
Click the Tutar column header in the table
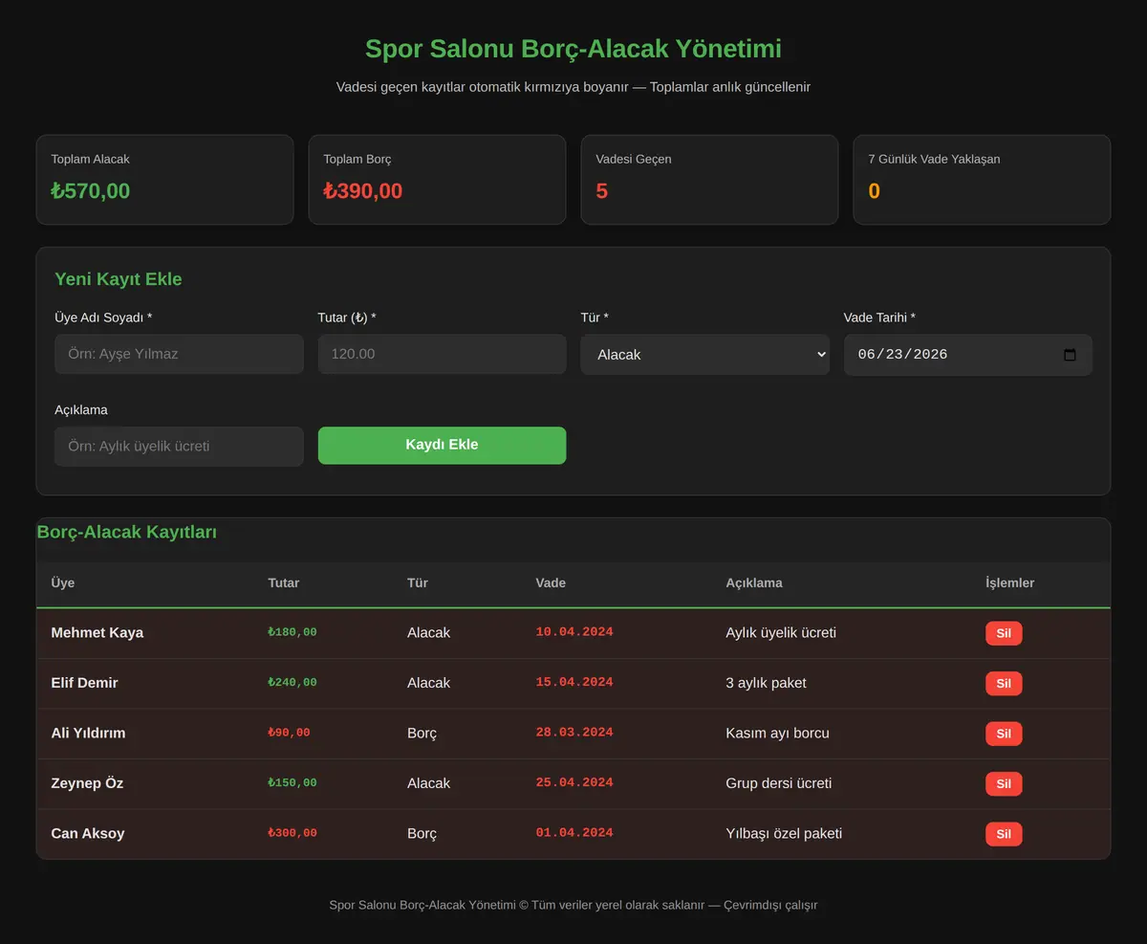(x=284, y=582)
